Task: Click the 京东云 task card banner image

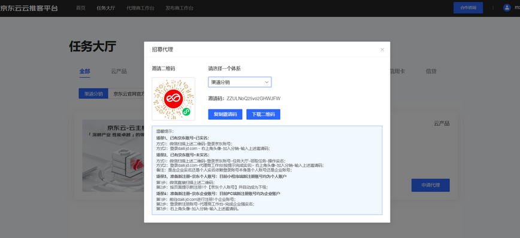Action: coord(113,156)
